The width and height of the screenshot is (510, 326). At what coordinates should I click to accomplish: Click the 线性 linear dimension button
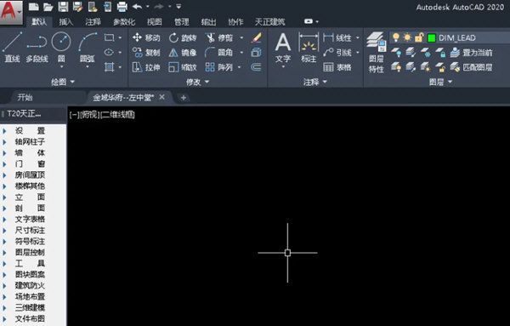(337, 37)
